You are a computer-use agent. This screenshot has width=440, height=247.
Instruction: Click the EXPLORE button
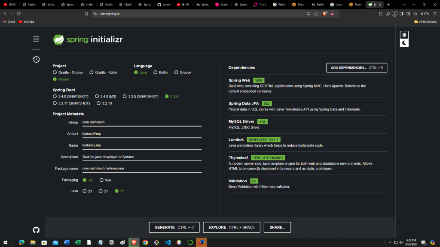click(232, 227)
